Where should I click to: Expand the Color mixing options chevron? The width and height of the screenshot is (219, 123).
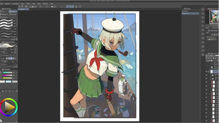(15, 55)
